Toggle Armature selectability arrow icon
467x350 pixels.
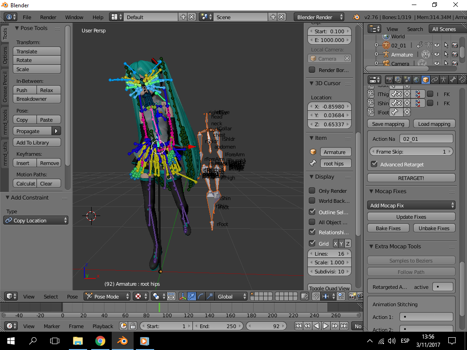446,55
